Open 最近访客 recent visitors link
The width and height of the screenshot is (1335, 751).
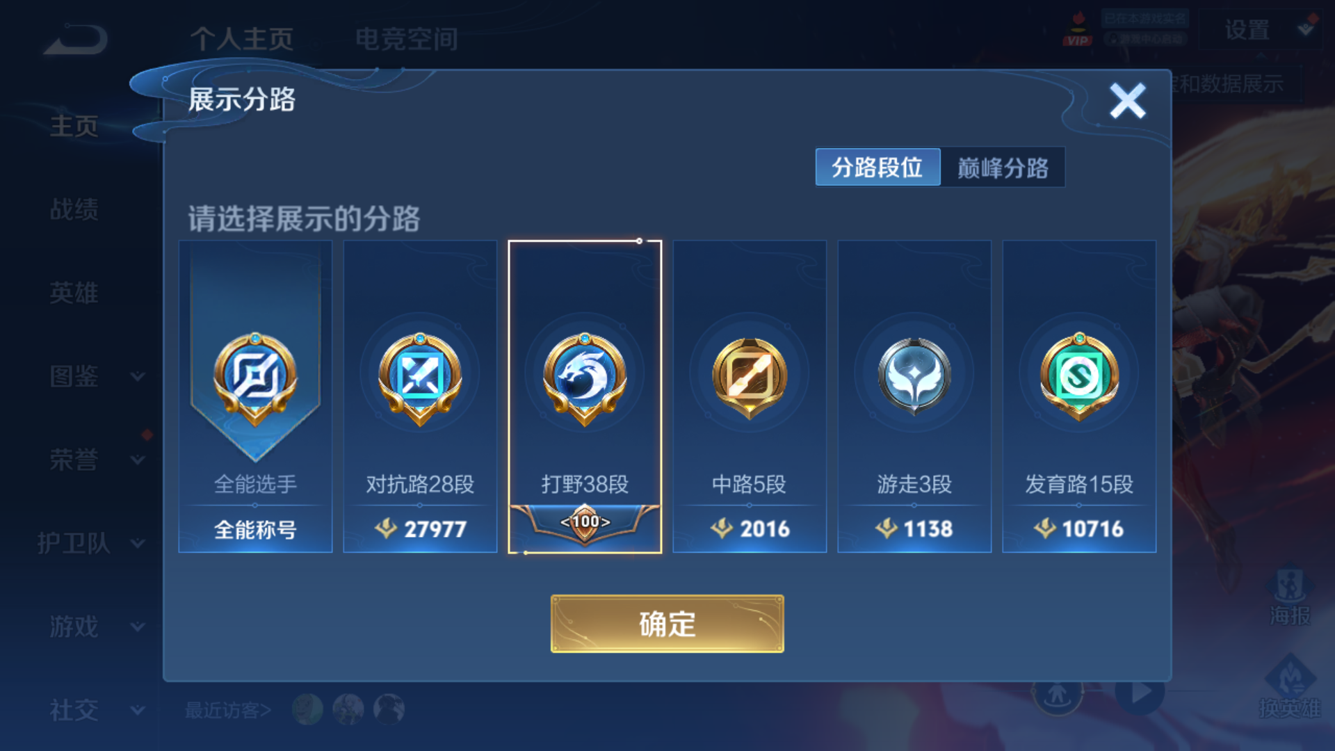point(227,710)
